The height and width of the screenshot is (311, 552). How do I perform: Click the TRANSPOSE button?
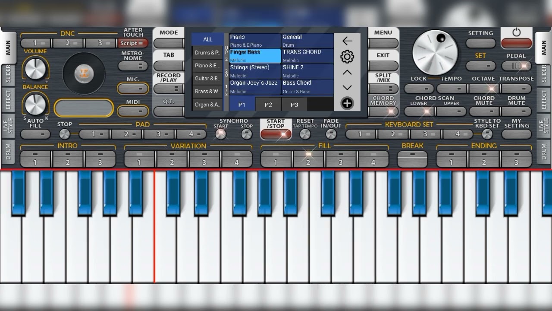[517, 89]
